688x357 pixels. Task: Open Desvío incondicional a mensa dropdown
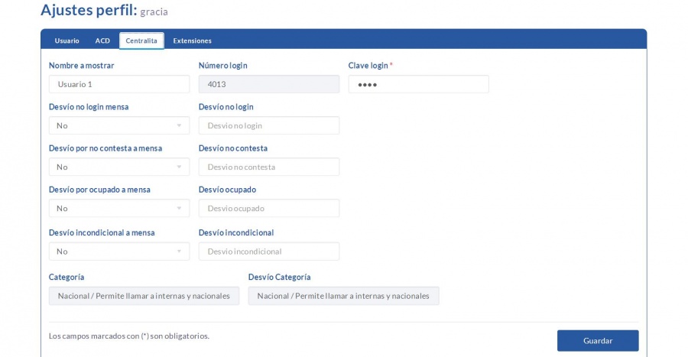[118, 251]
